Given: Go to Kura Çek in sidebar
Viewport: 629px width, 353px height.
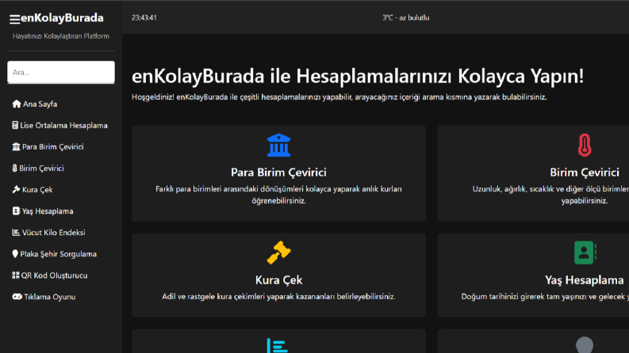Looking at the screenshot, I should [x=33, y=189].
